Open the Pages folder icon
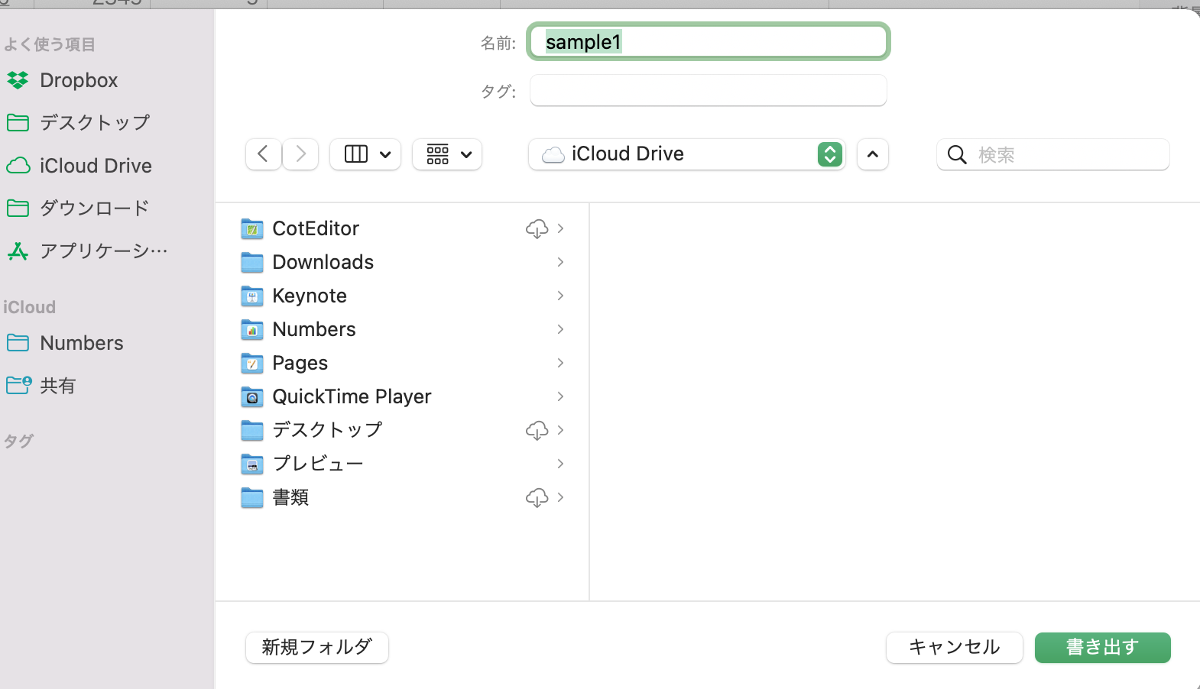Viewport: 1200px width, 689px height. click(x=252, y=363)
